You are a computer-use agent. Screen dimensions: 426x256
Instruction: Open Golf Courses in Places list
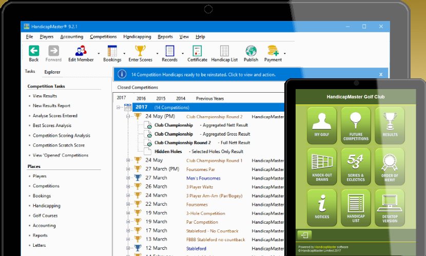[x=45, y=216]
